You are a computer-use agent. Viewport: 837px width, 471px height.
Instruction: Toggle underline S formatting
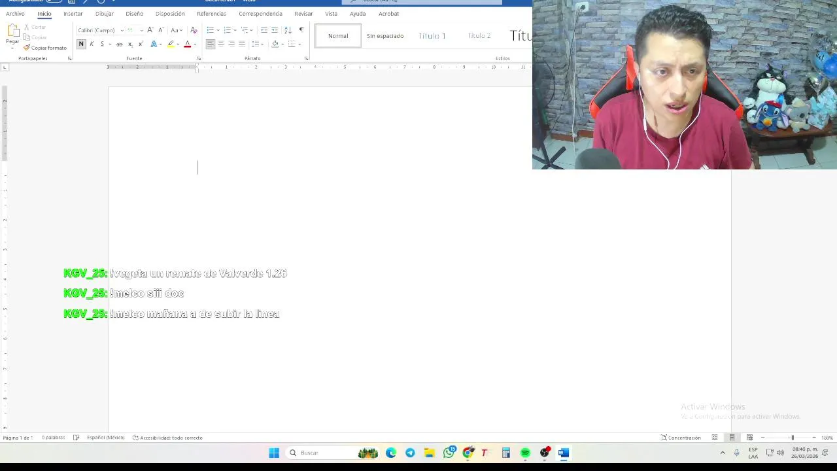[102, 44]
